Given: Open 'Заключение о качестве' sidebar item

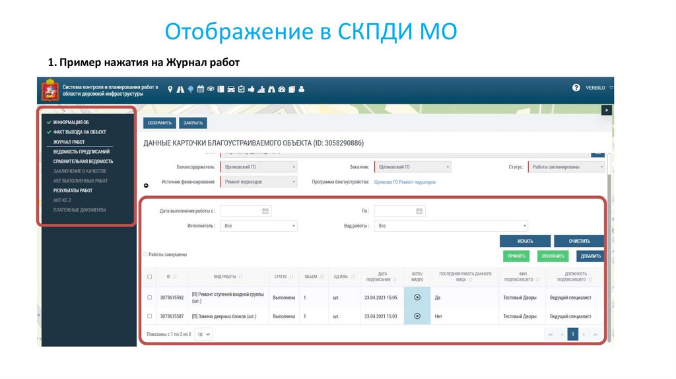Looking at the screenshot, I should tap(80, 171).
